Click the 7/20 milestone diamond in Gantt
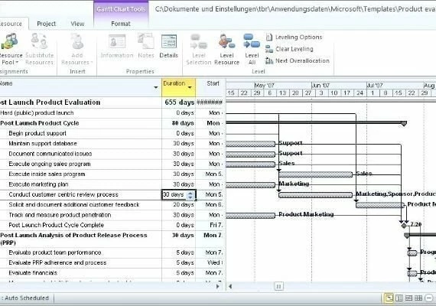 pos(404,225)
